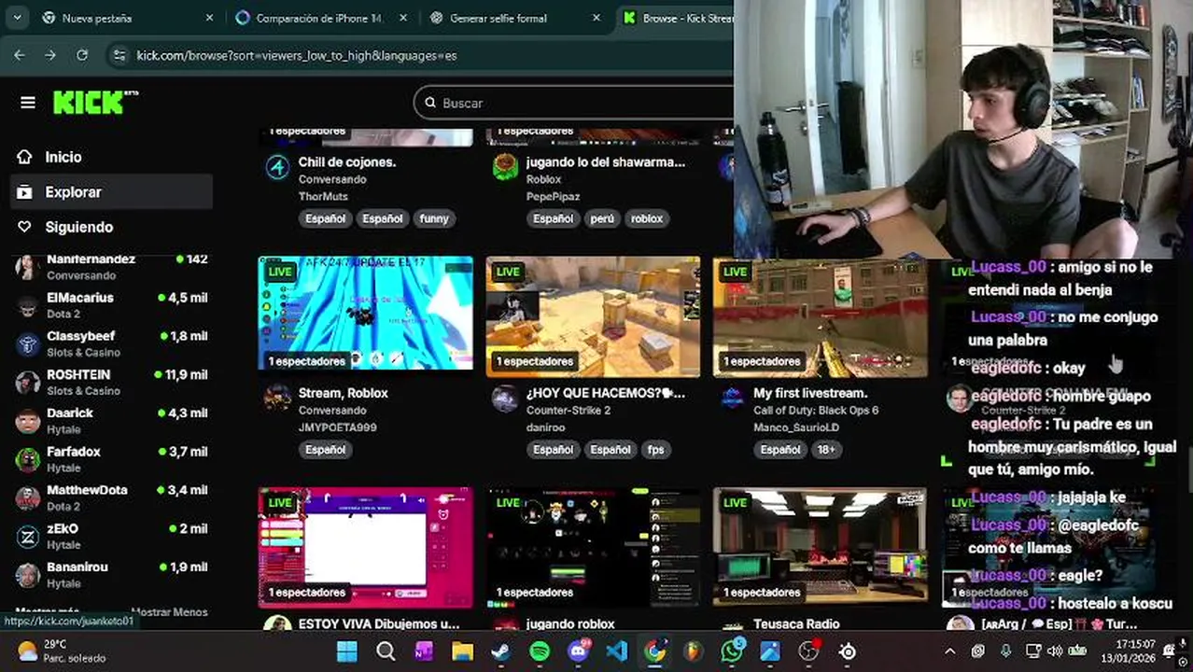This screenshot has width=1193, height=672.
Task: Click the ThorMuts avatar icon
Action: click(x=277, y=167)
